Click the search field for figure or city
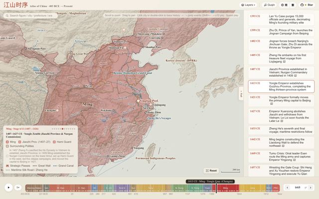 point(30,15)
